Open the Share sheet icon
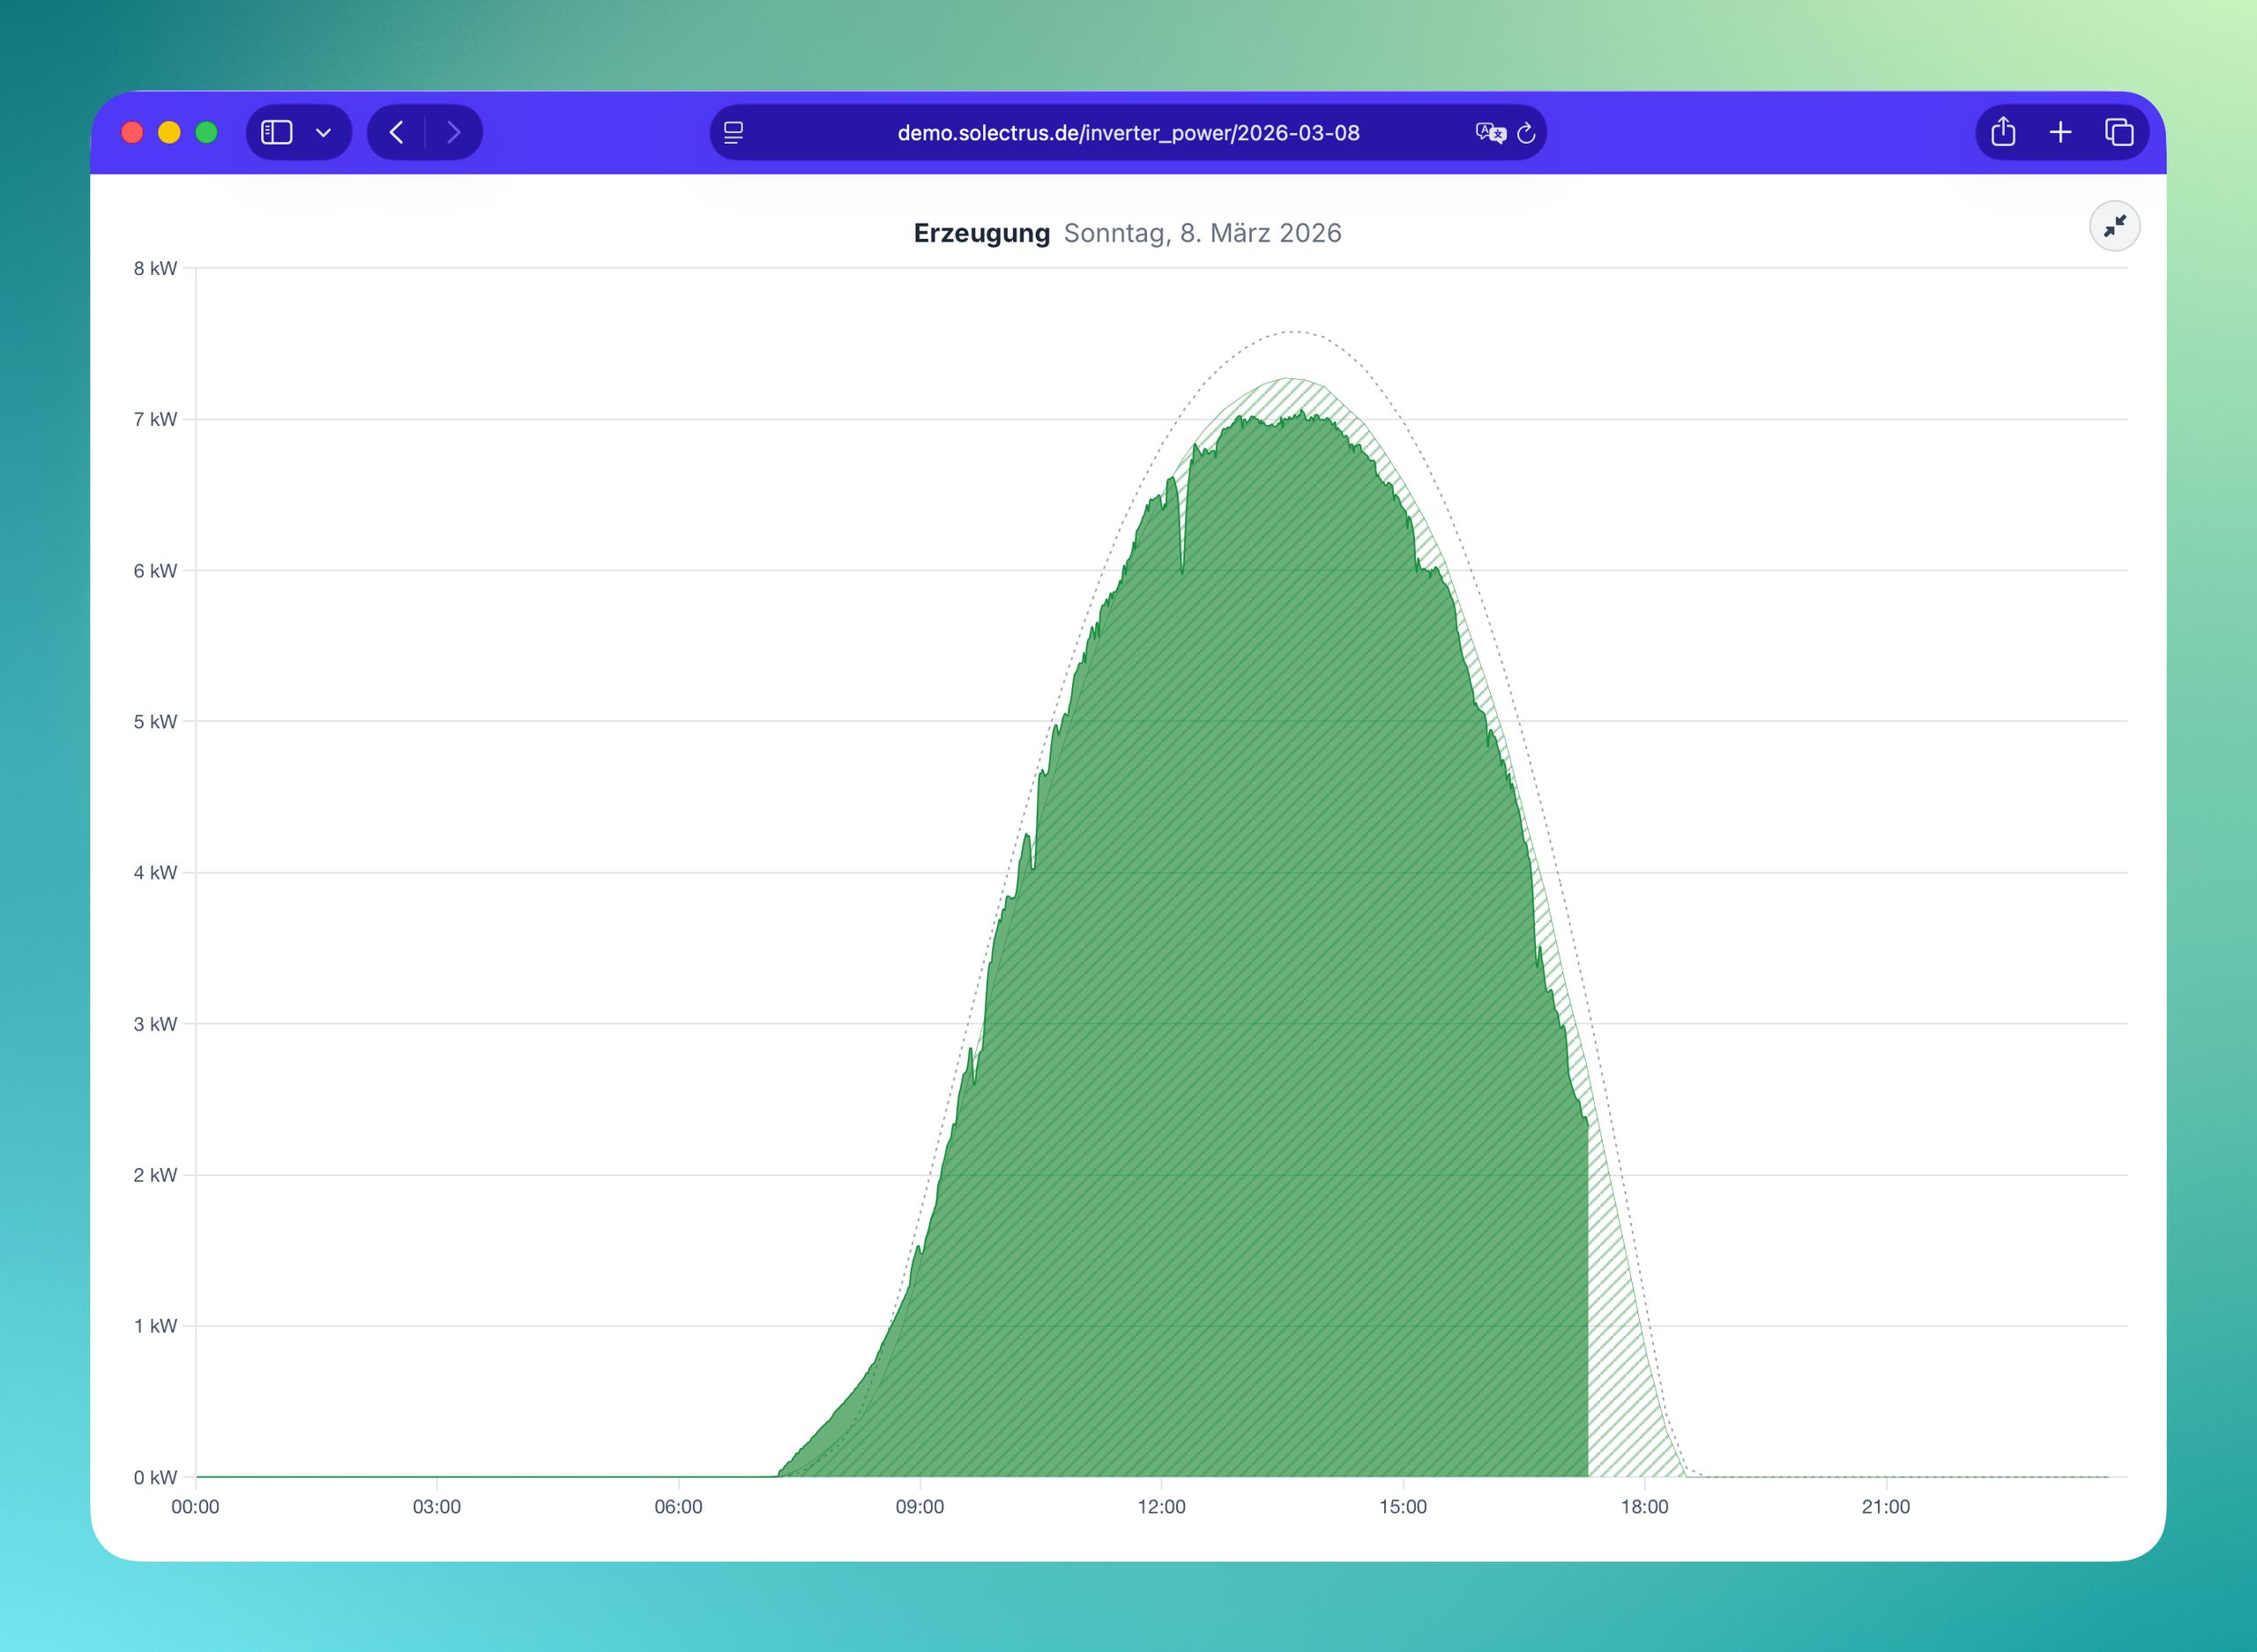The width and height of the screenshot is (2257, 1652). point(2003,132)
